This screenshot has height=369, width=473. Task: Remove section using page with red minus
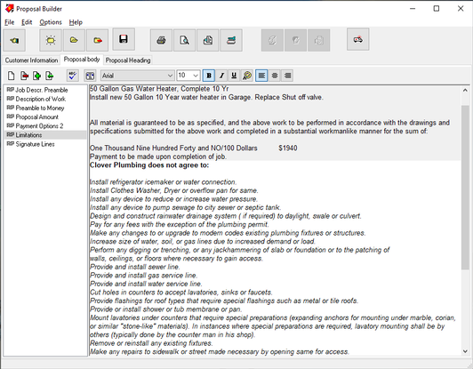pos(24,76)
